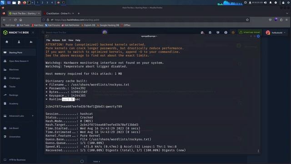Click the Hack The Box logo

[16, 32]
